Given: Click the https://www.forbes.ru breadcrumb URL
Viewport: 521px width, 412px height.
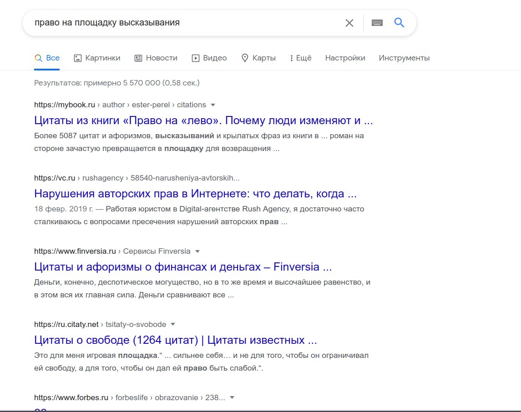Looking at the screenshot, I should point(71,398).
